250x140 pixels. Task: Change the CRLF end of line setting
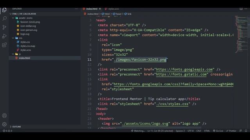199,131
